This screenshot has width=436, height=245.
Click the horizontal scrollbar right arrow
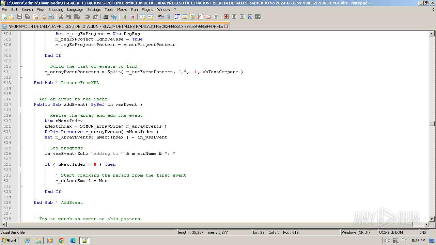pos(426,225)
